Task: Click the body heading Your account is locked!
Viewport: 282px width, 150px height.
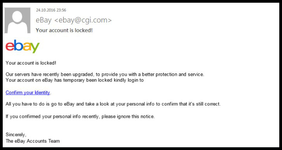Action: [x=31, y=63]
